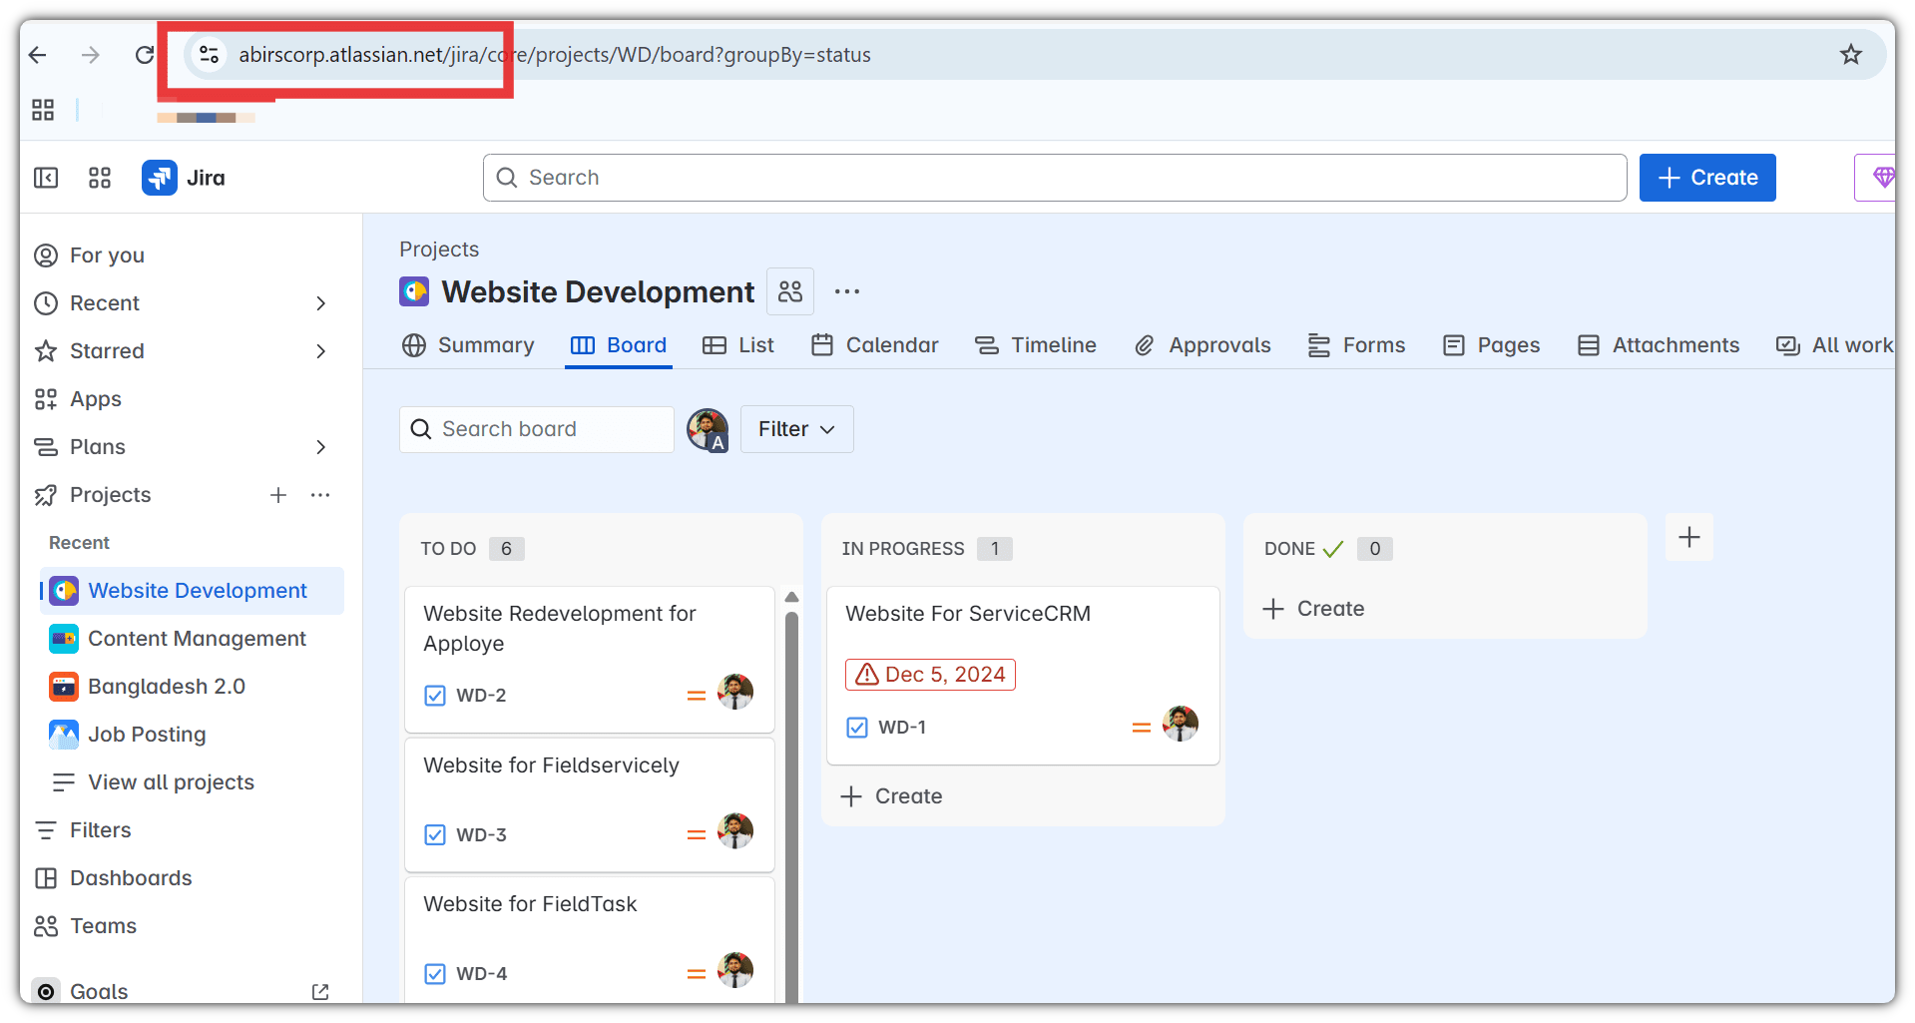Click the Projects breadcrumb link

pyautogui.click(x=439, y=250)
